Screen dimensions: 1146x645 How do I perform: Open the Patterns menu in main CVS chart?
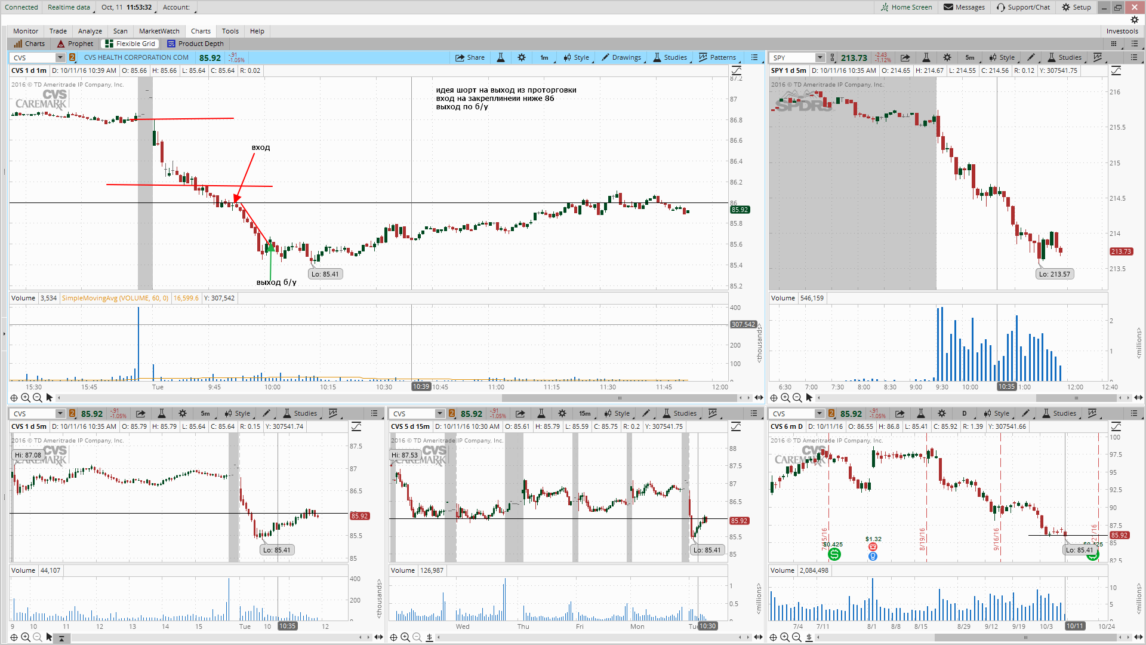(717, 57)
